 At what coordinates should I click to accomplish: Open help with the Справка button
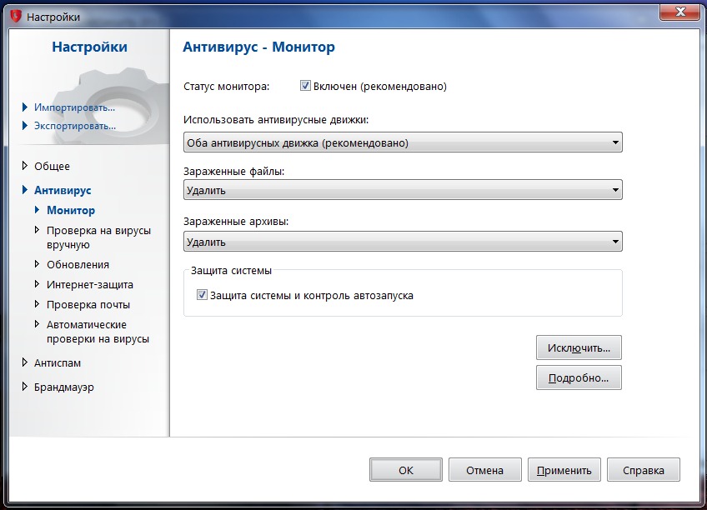tap(644, 470)
